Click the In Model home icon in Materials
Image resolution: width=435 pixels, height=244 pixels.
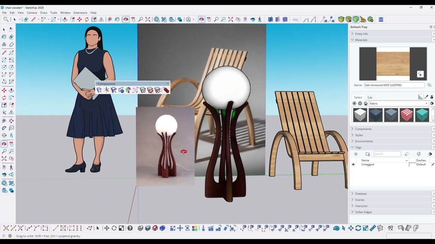tap(366, 104)
